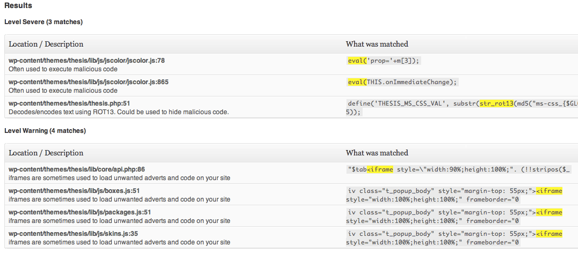Click the eval('prop='+m[3]) code snippet
Screen dimensions: 578x253
[383, 61]
